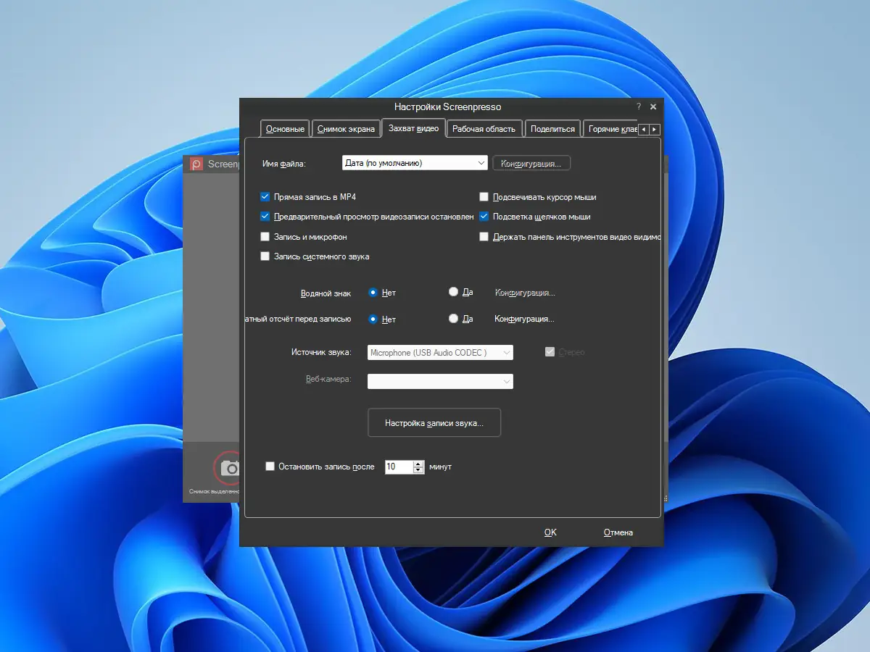Toggle Прямая запись в MP4 checkbox

click(x=265, y=196)
